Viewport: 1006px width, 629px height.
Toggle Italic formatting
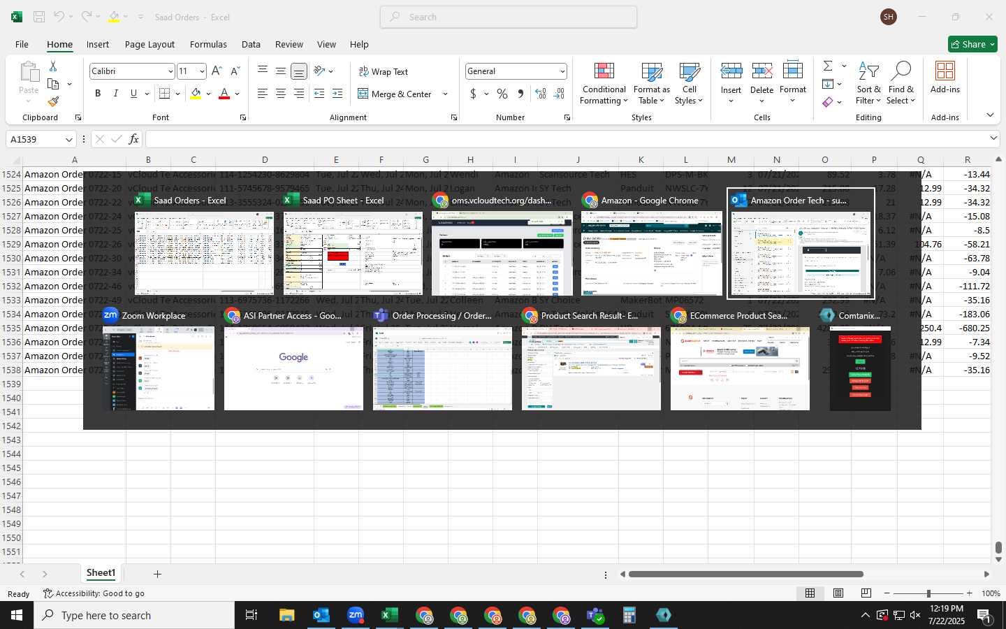pos(116,94)
